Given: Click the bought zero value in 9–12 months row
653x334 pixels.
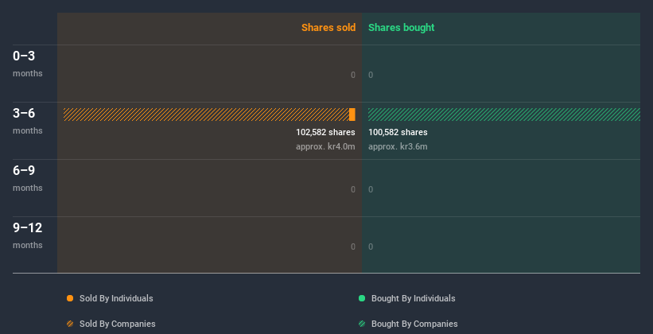Looking at the screenshot, I should tap(371, 247).
